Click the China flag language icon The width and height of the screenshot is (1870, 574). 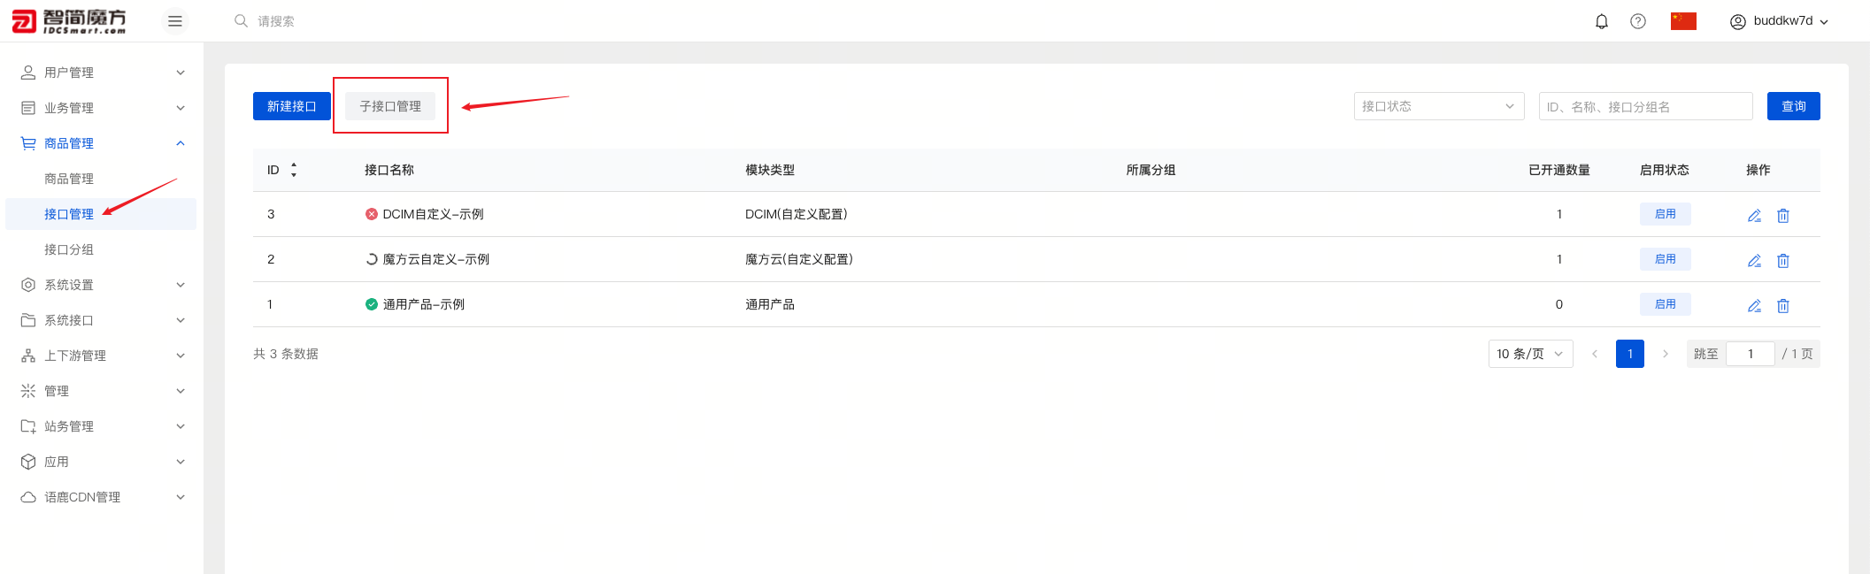coord(1682,21)
